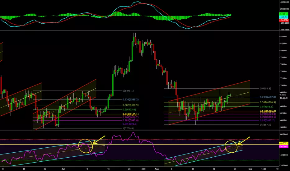The height and width of the screenshot is (171, 290).
Task: Select the 11 label on the date axis
Action: pos(2,169)
